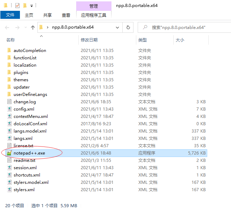
Task: Click the license.txt file icon
Action: coord(9,146)
